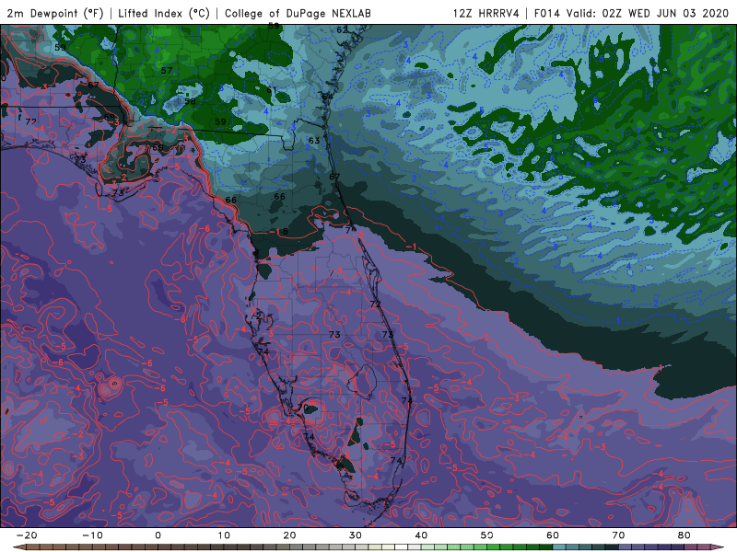Click the "College of DuPage NEXLAB" header text
The height and width of the screenshot is (552, 737).
[298, 13]
